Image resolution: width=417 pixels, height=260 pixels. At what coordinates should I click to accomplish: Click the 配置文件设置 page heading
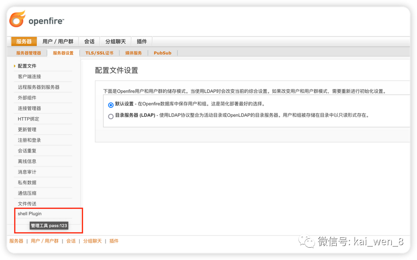point(117,70)
